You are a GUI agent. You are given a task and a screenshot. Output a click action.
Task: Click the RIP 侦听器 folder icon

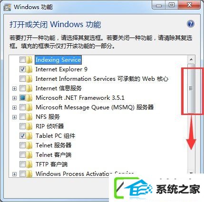[x=29, y=126]
